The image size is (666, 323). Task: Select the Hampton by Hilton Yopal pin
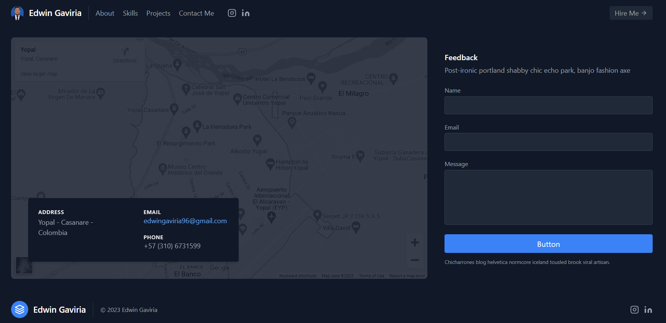[270, 164]
